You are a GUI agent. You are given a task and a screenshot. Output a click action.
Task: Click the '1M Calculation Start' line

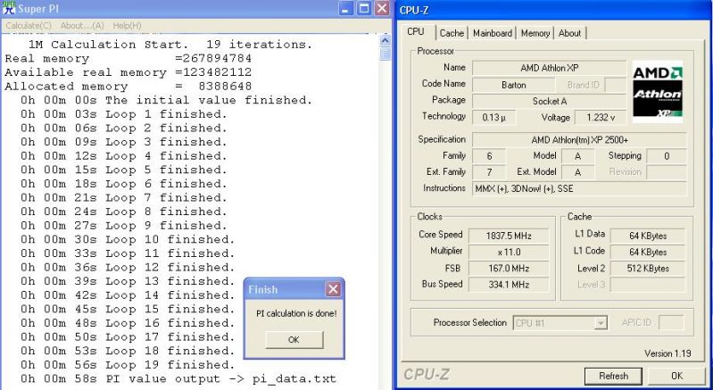[170, 45]
